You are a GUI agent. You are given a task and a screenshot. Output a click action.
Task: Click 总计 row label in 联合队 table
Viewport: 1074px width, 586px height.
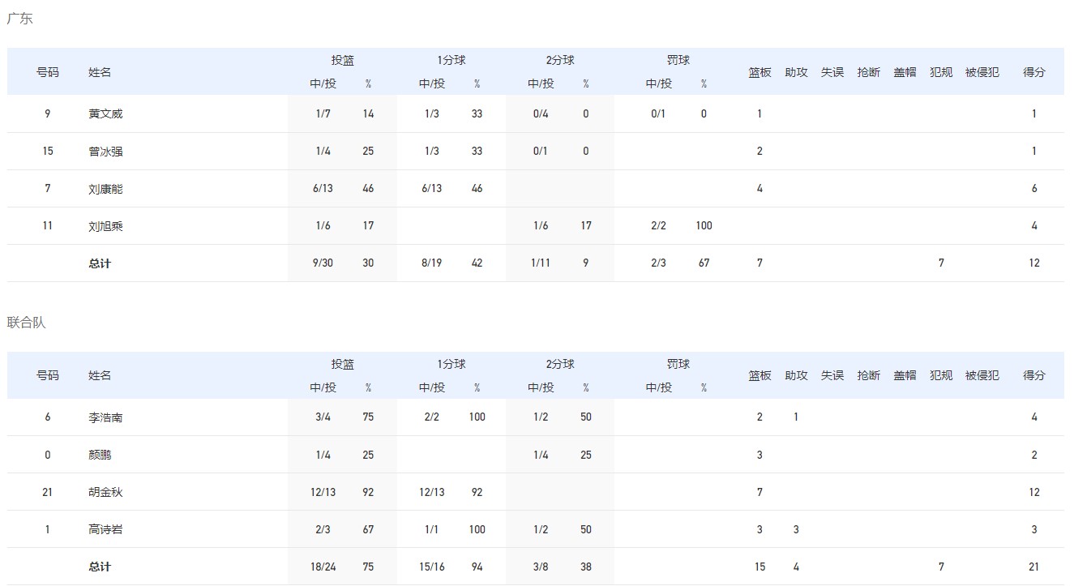(x=100, y=567)
